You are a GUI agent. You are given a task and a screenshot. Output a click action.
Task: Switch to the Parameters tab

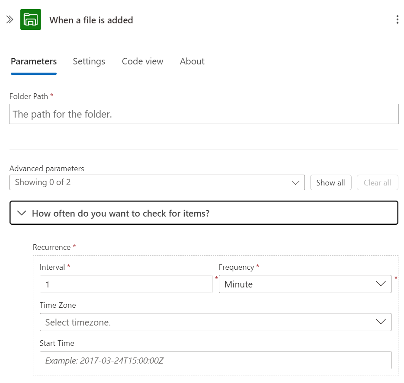34,61
